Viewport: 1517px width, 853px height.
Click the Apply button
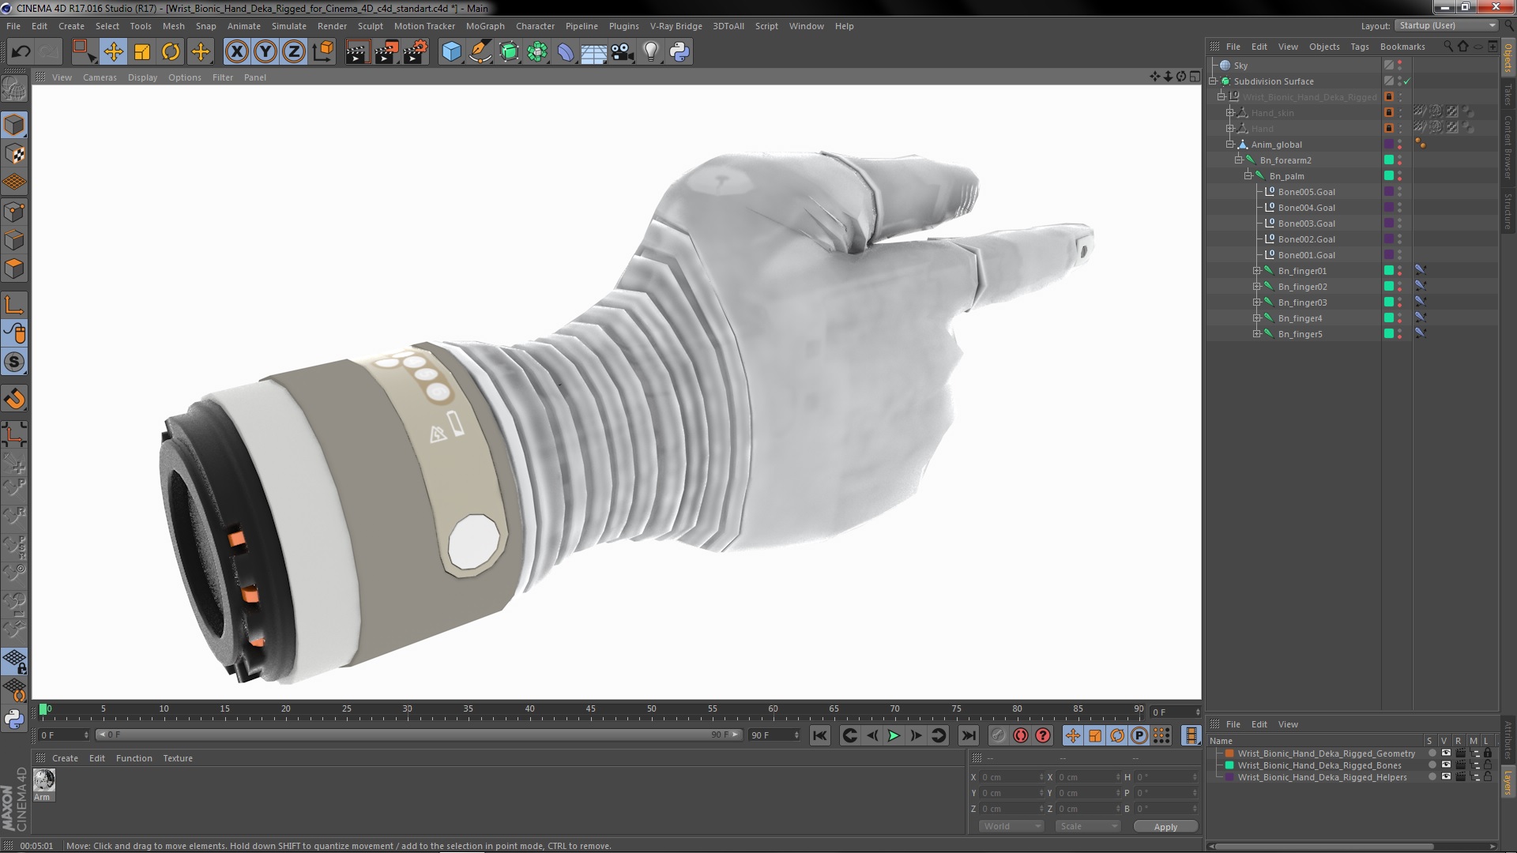1165,826
